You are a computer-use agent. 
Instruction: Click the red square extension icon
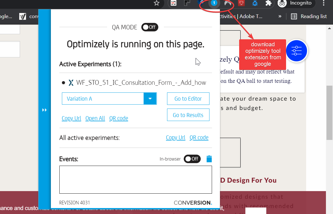click(x=241, y=3)
